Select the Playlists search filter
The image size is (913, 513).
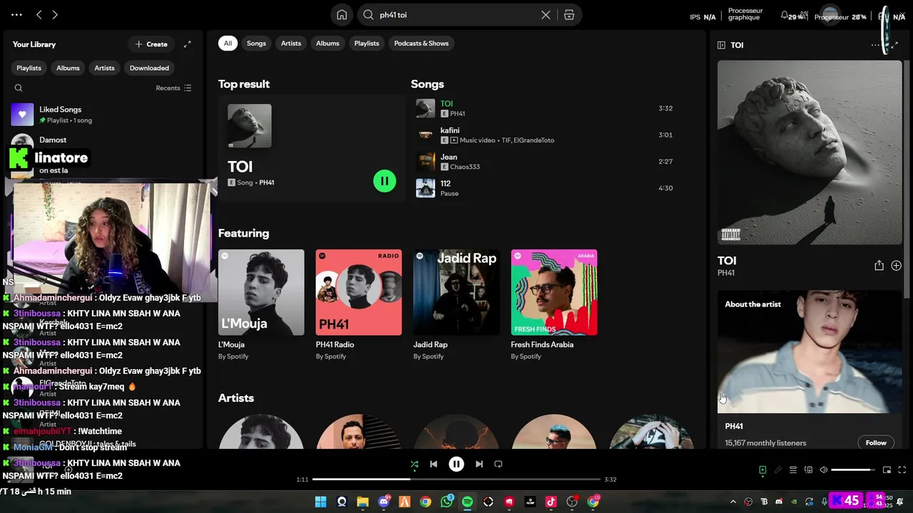[367, 43]
